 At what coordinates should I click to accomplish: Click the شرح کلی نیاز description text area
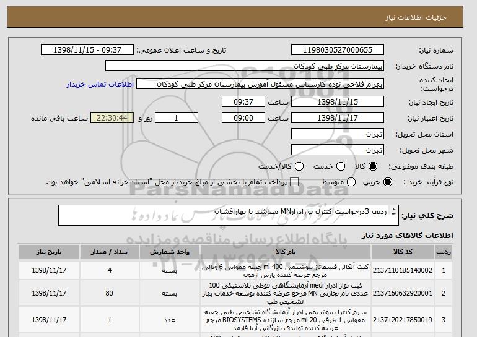[229, 215]
